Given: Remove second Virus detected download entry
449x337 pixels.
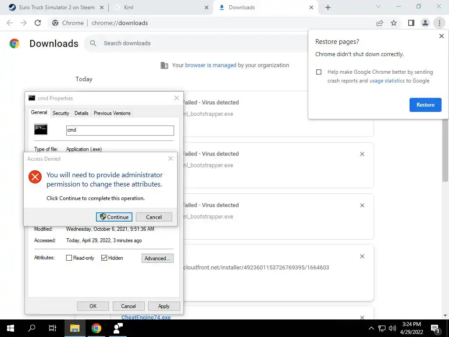Looking at the screenshot, I should point(362,154).
